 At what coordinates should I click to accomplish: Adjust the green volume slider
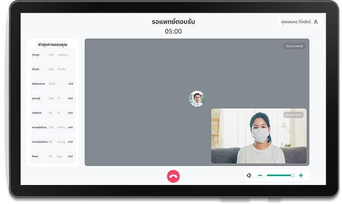coord(281,175)
